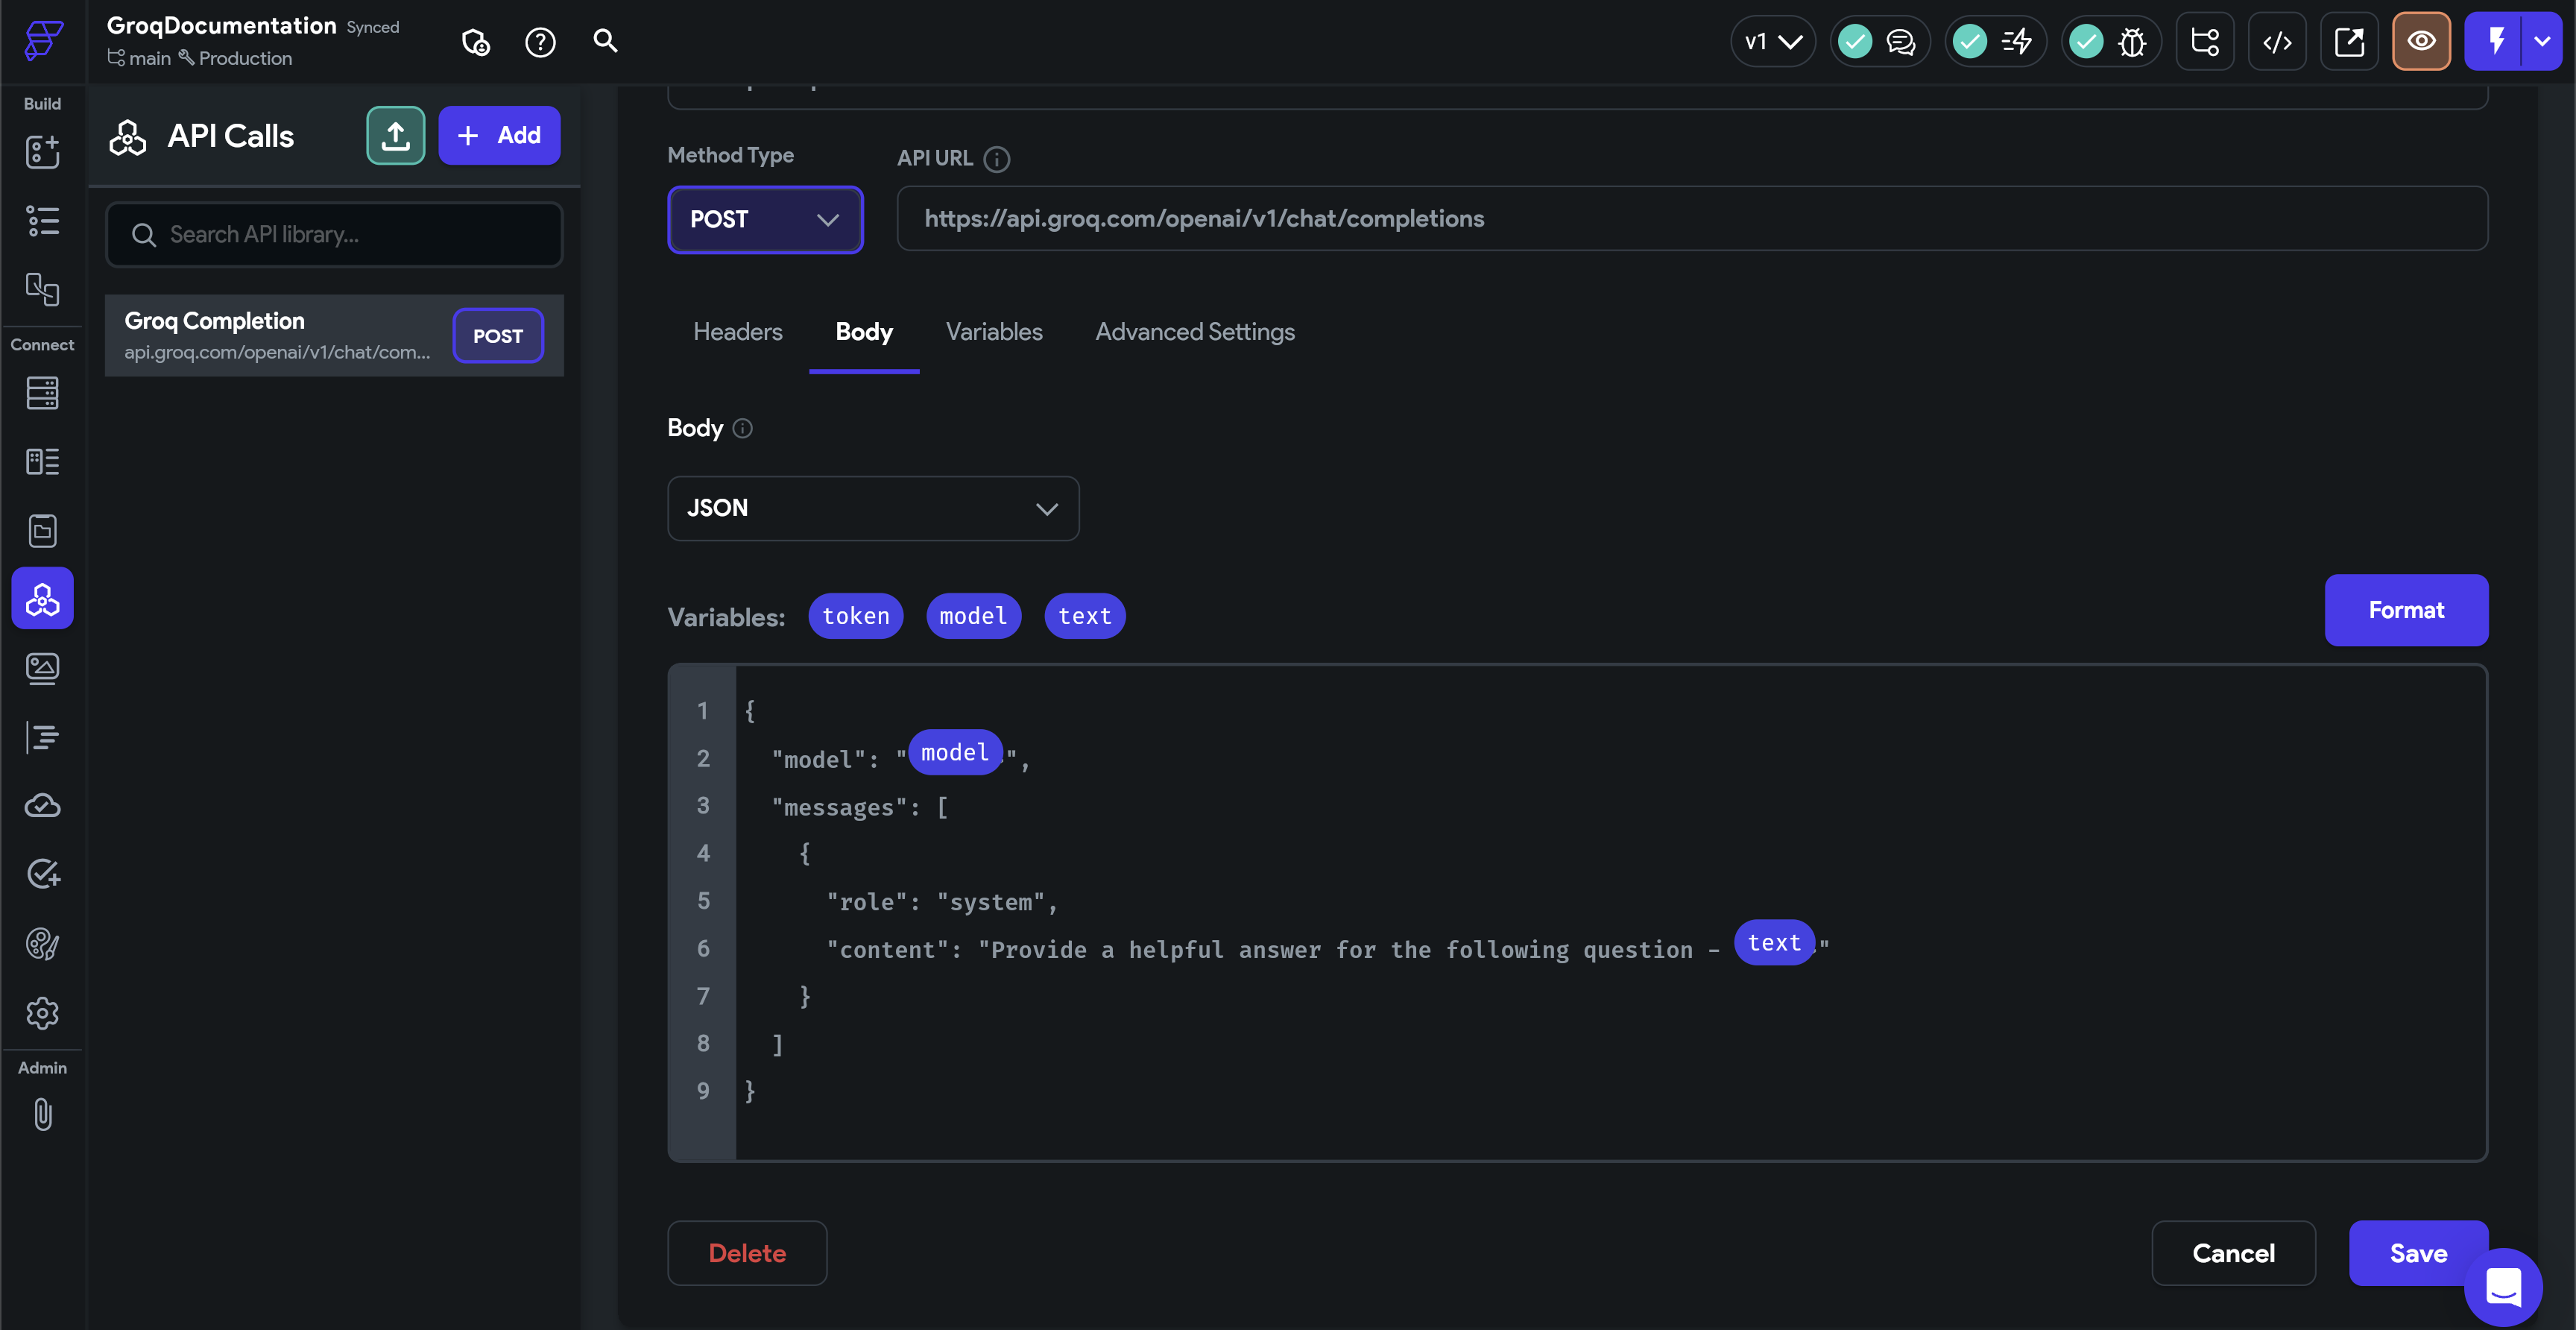Open the help question mark icon

pyautogui.click(x=540, y=42)
